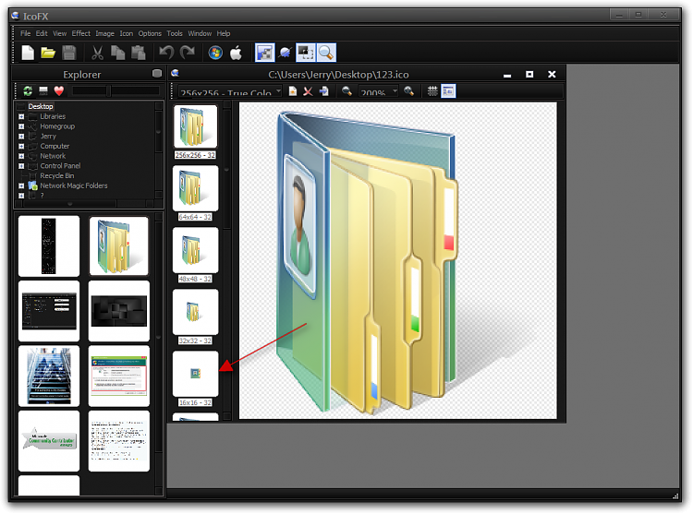Toggle the grid display
The width and height of the screenshot is (693, 514).
[432, 91]
